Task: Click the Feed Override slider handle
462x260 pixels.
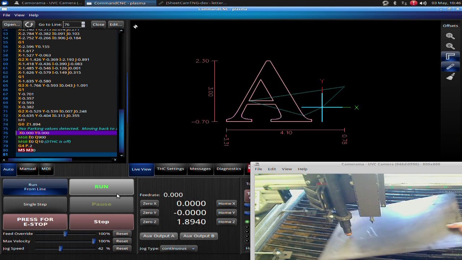Action: click(65, 234)
